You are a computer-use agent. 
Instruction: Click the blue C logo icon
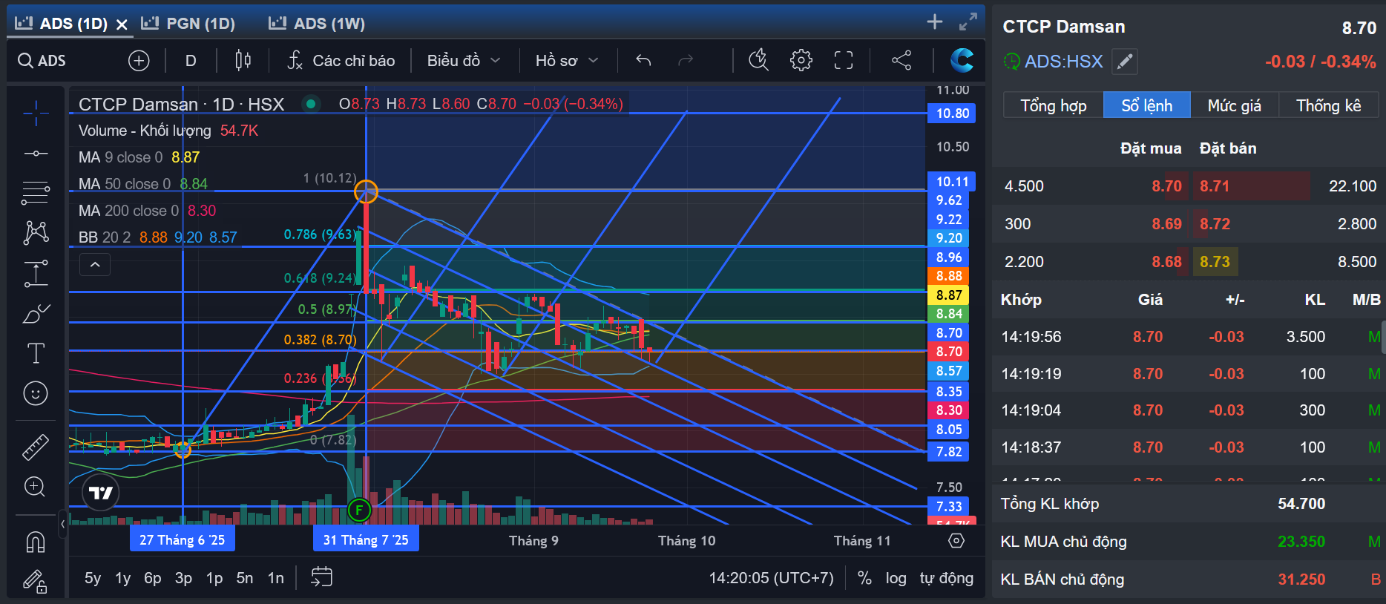point(962,60)
